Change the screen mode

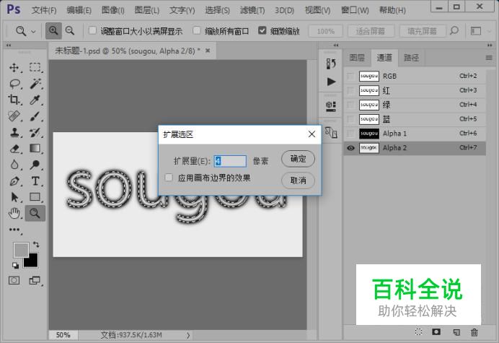click(35, 280)
